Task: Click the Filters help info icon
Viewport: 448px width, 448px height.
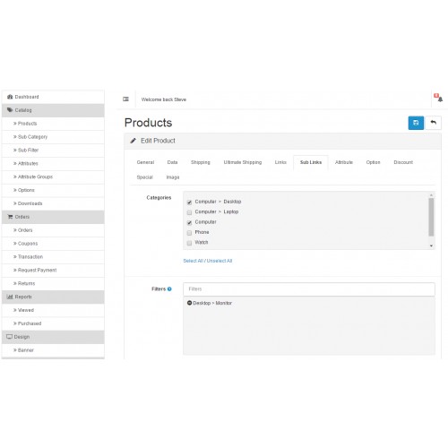Action: (x=169, y=289)
